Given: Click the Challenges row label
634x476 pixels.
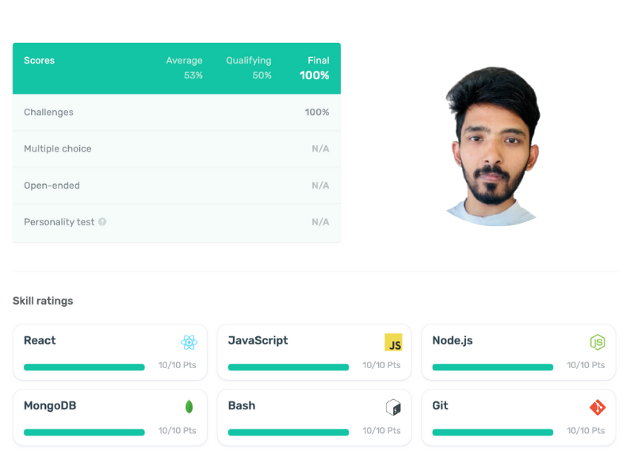Looking at the screenshot, I should pos(48,112).
